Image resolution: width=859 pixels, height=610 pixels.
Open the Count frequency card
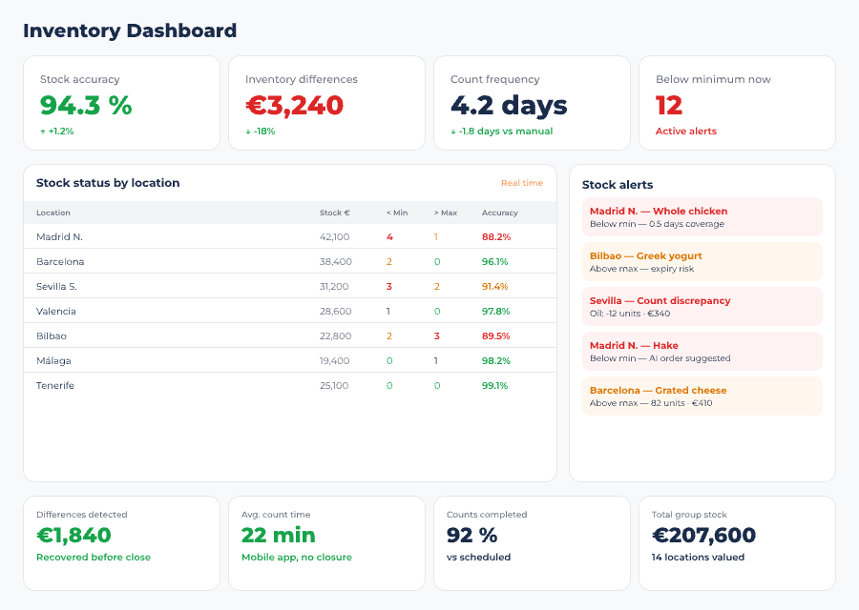pyautogui.click(x=531, y=102)
